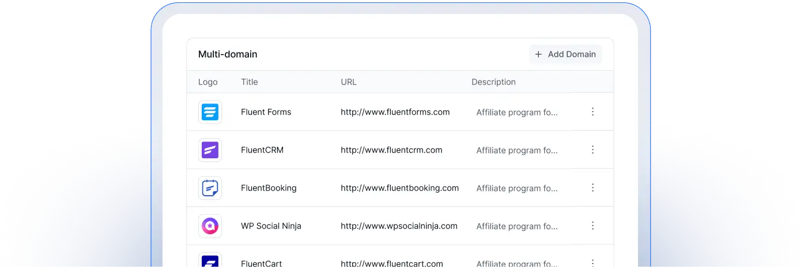The image size is (800, 267).
Task: Click the Logo column header
Action: click(x=208, y=82)
